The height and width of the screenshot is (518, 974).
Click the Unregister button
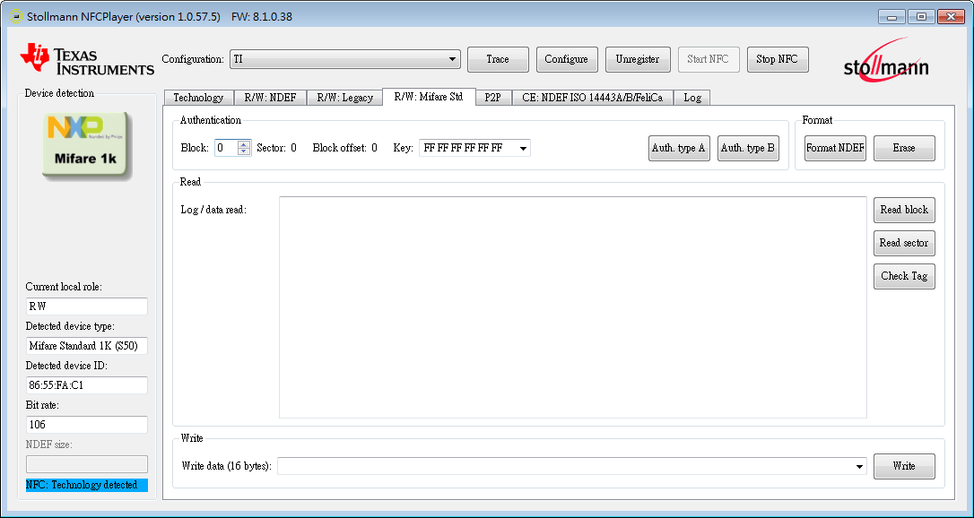point(638,59)
